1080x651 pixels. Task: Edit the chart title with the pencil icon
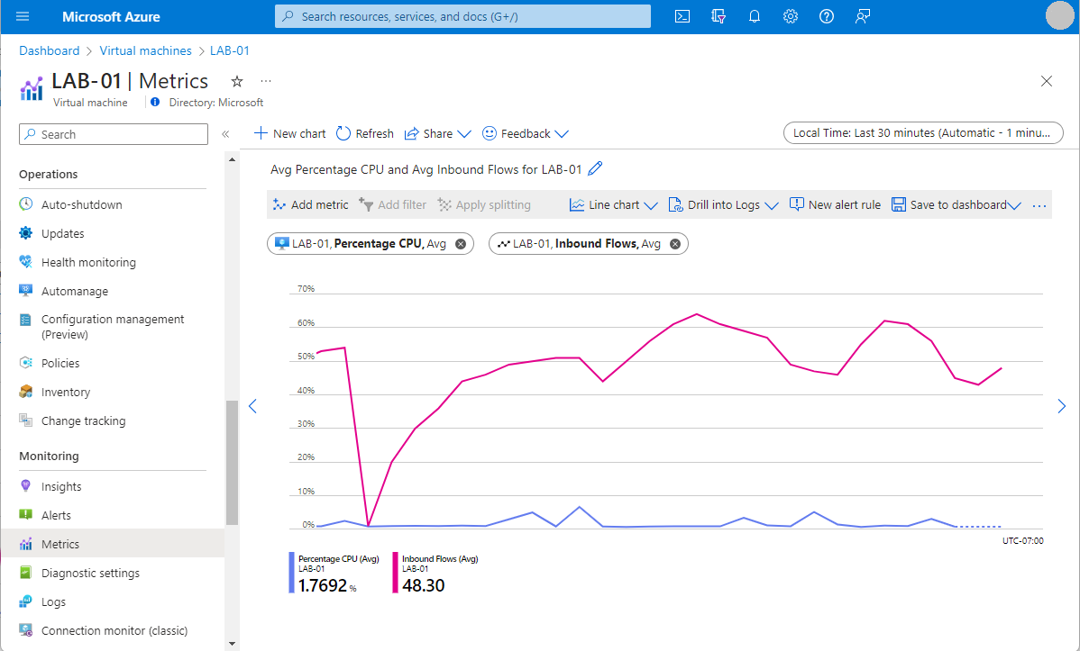tap(595, 168)
